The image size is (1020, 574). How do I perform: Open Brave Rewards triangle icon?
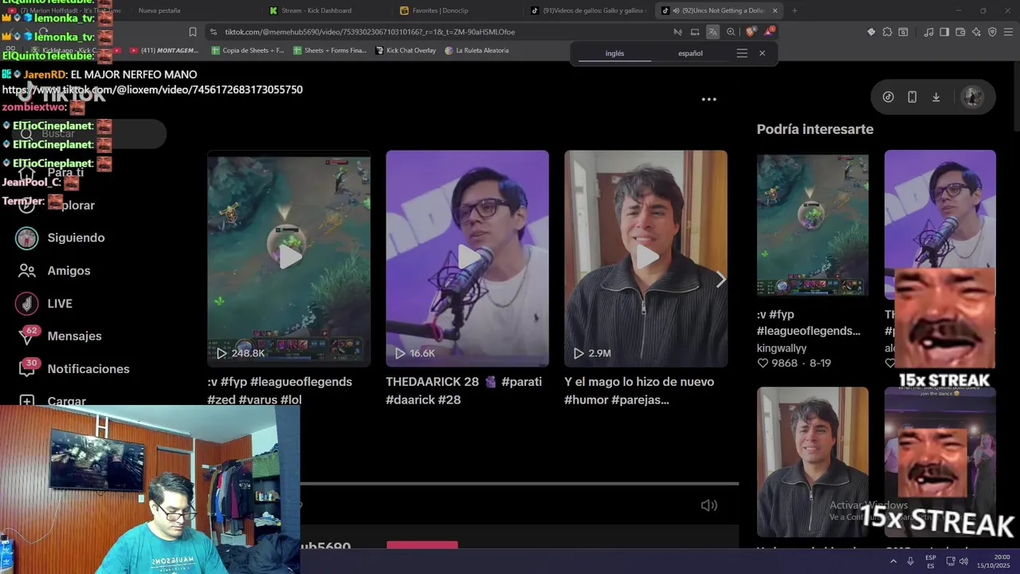pos(769,32)
